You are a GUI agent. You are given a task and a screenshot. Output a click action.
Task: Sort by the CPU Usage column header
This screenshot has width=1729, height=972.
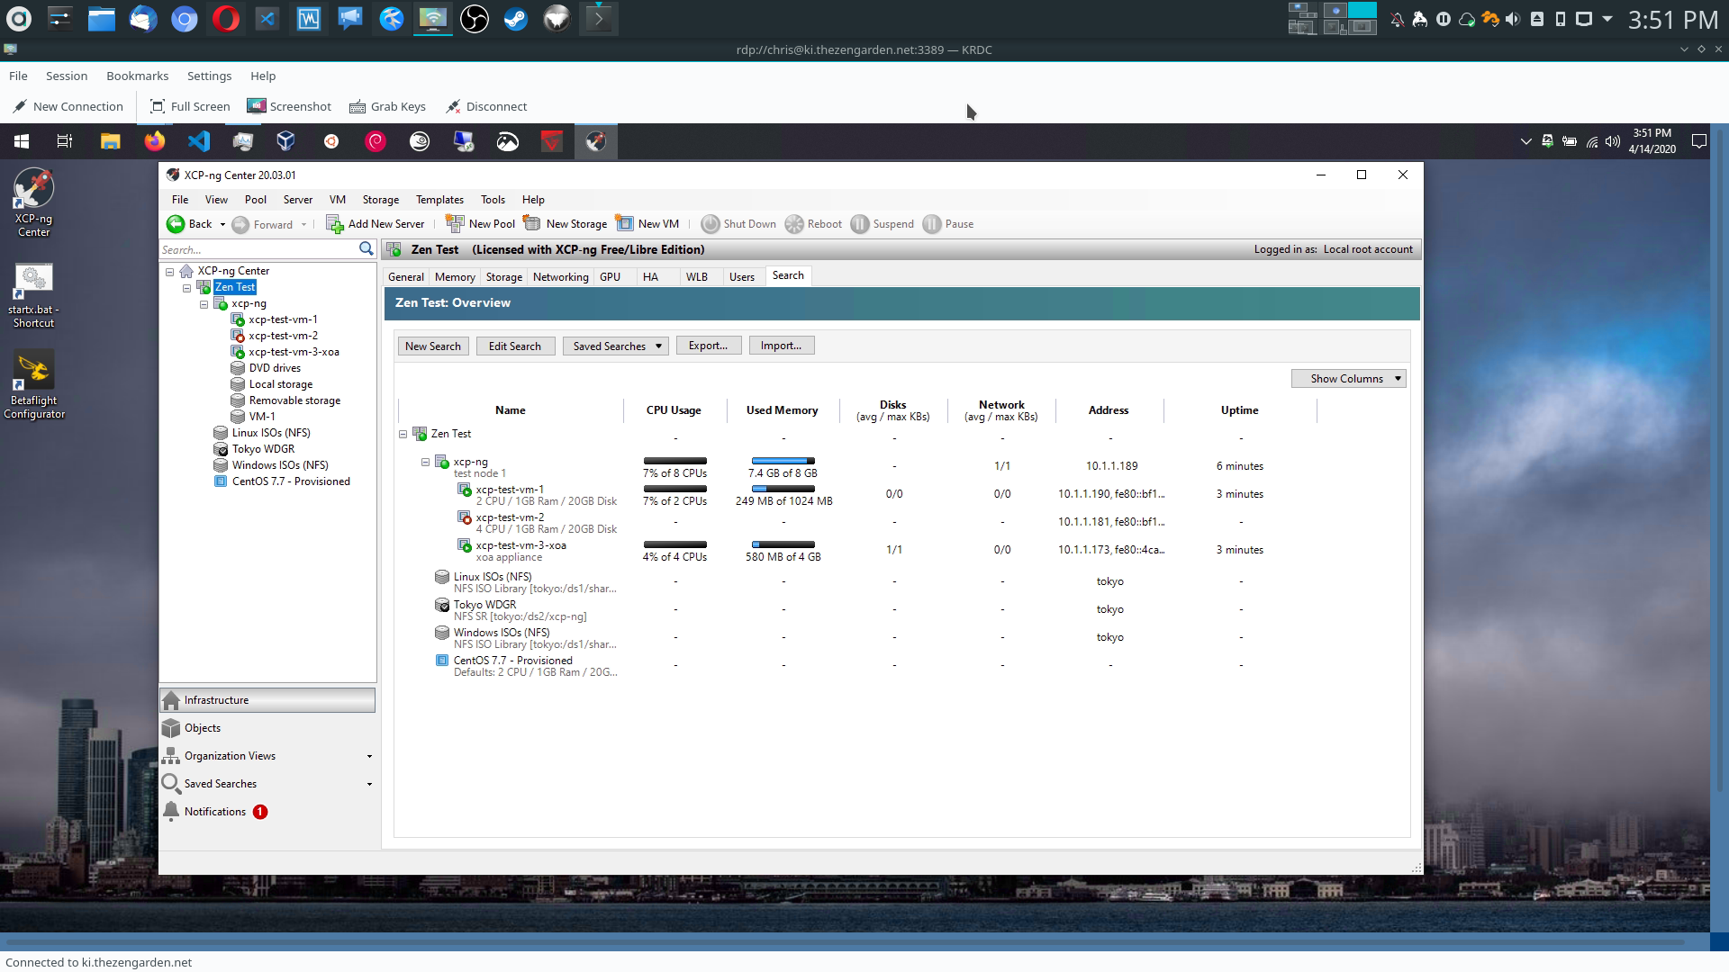674,410
